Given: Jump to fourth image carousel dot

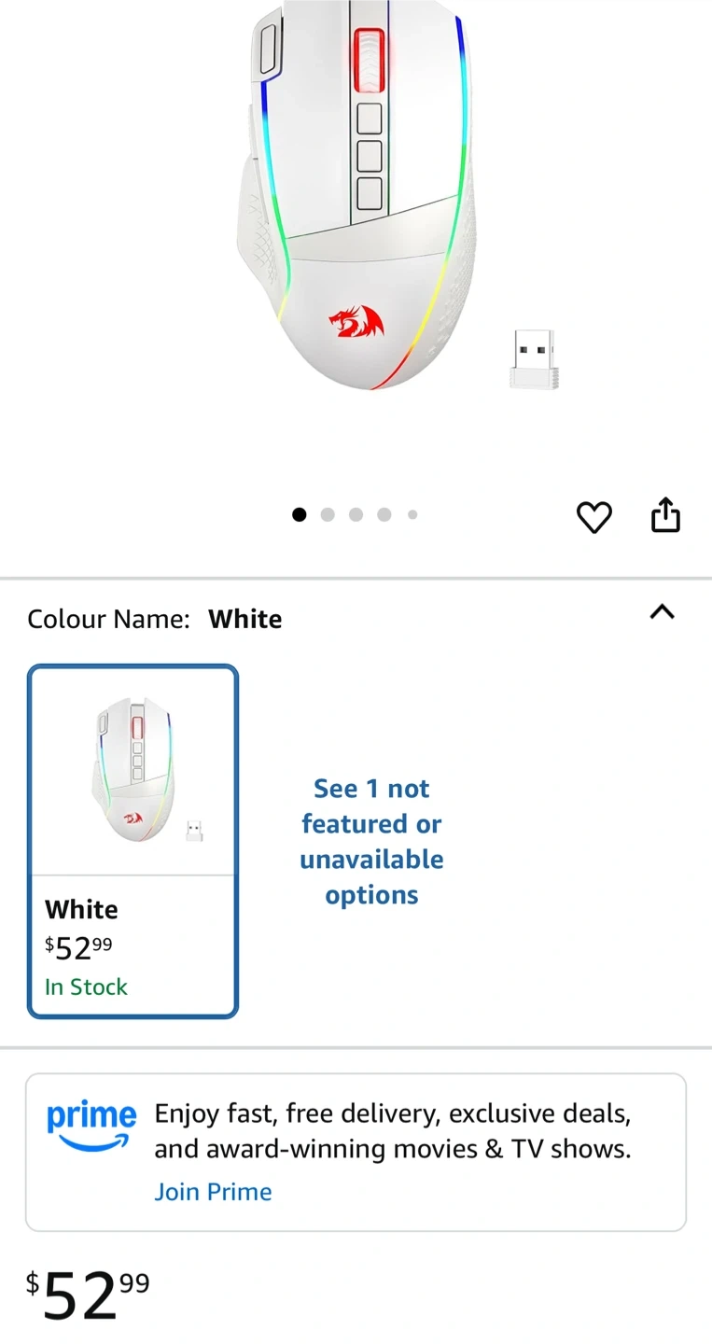Looking at the screenshot, I should (384, 514).
